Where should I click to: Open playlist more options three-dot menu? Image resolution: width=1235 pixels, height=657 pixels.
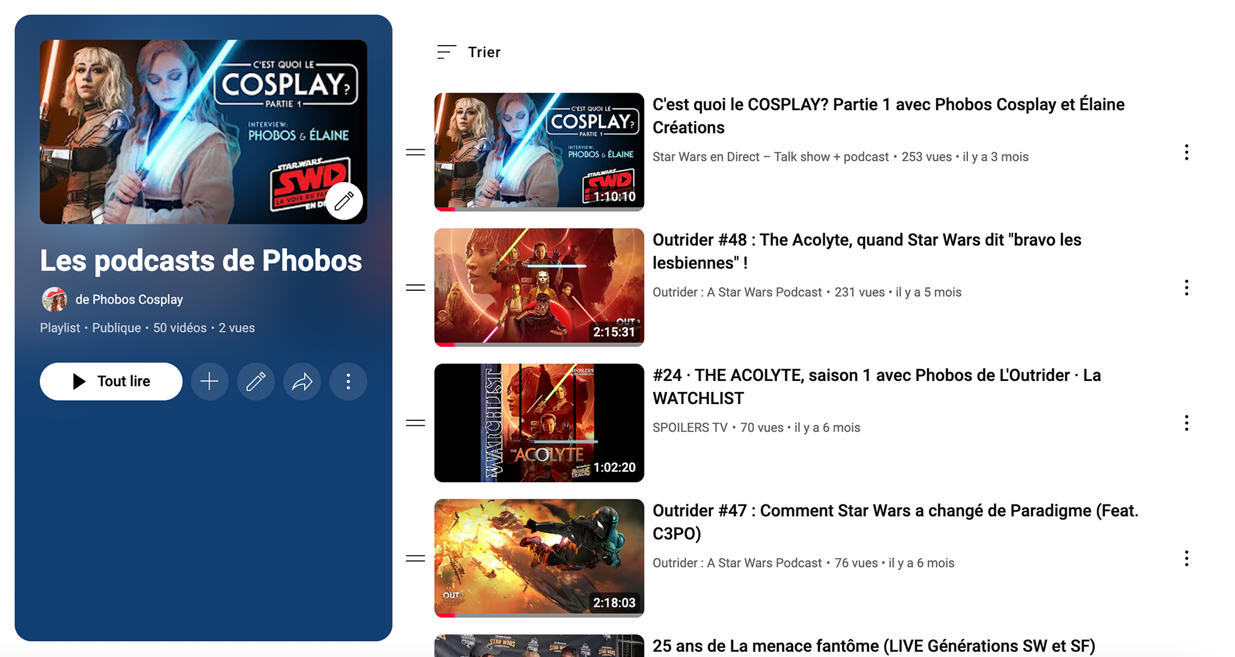pyautogui.click(x=349, y=382)
